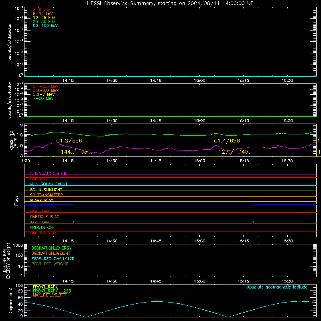Click the SC_TRANSMITTER flag label
The image size is (321, 321).
[46, 195]
